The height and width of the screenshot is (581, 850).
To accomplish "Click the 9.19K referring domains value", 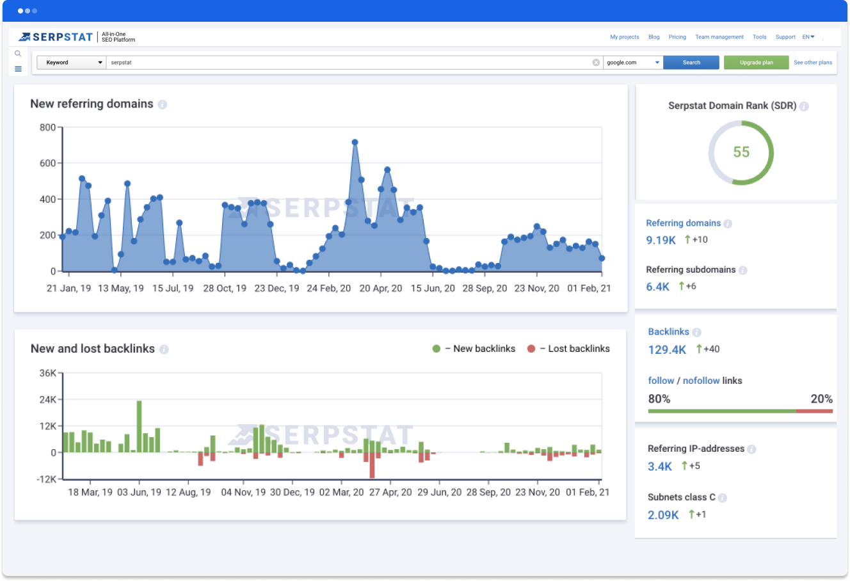I will coord(661,241).
